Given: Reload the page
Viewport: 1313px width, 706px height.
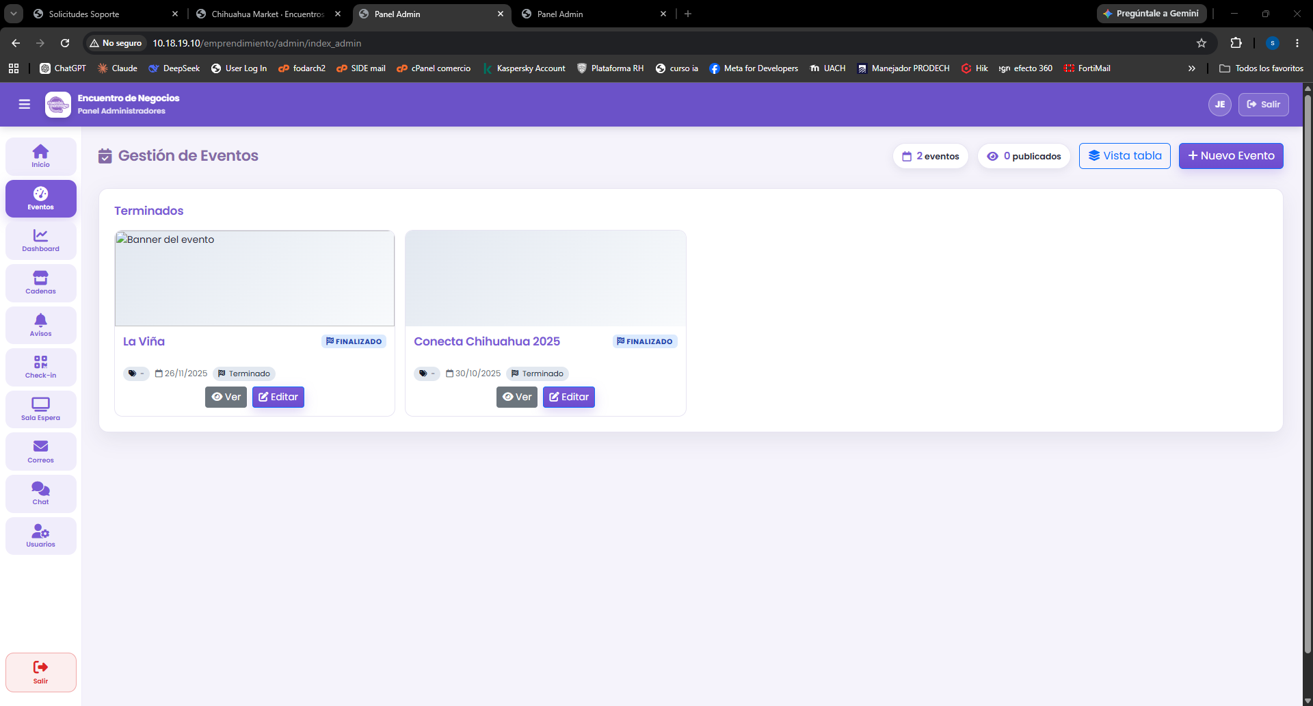Looking at the screenshot, I should [65, 43].
